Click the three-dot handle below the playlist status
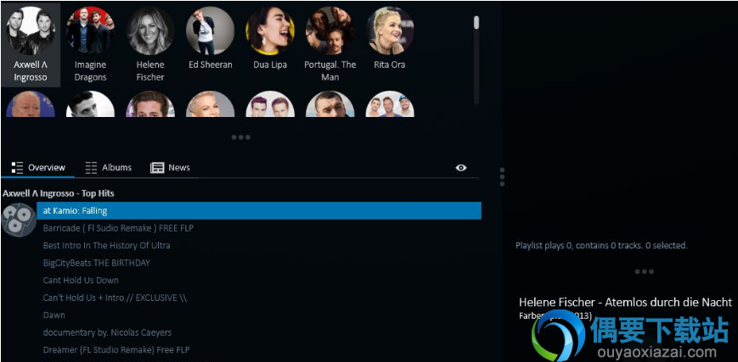 click(644, 272)
